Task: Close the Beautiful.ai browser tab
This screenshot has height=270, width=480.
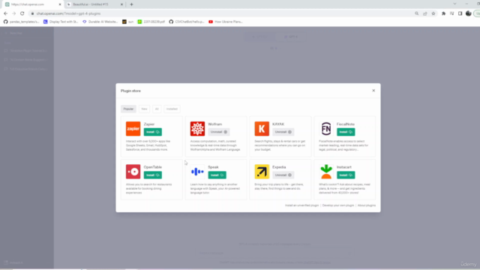Action: (x=121, y=4)
